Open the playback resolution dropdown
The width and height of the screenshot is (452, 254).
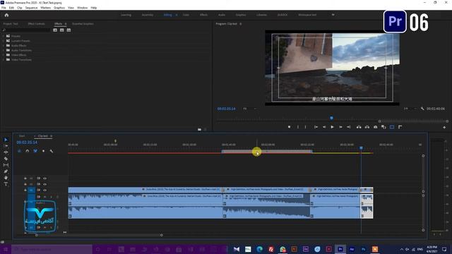(x=410, y=109)
